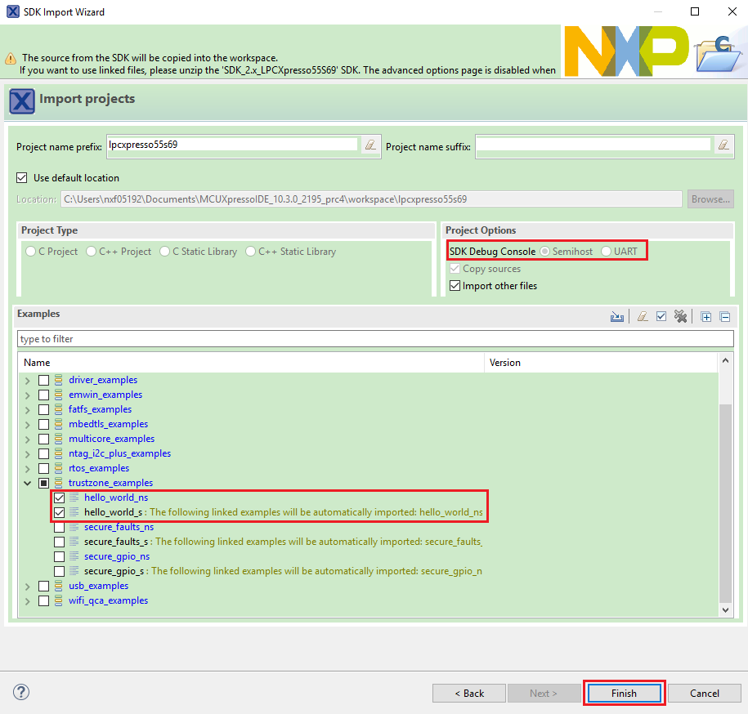748x714 pixels.
Task: Check the secure_faults_ns example checkbox
Action: [x=60, y=527]
